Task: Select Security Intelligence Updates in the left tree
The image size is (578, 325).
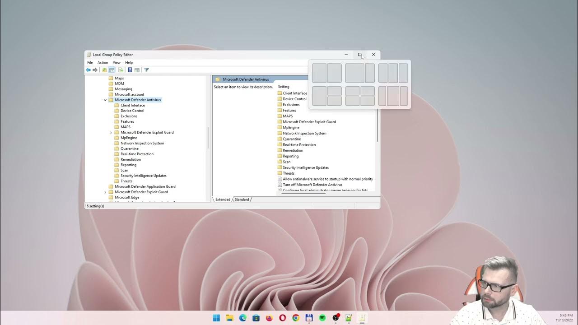Action: pos(144,176)
